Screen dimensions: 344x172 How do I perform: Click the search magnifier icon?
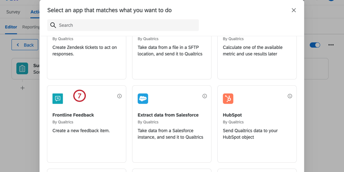click(53, 25)
